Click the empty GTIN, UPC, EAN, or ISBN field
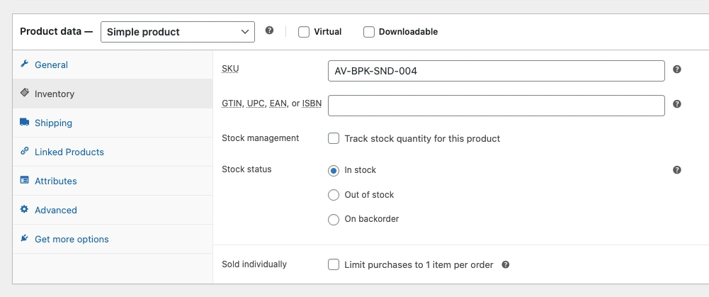This screenshot has width=709, height=297. [x=496, y=106]
